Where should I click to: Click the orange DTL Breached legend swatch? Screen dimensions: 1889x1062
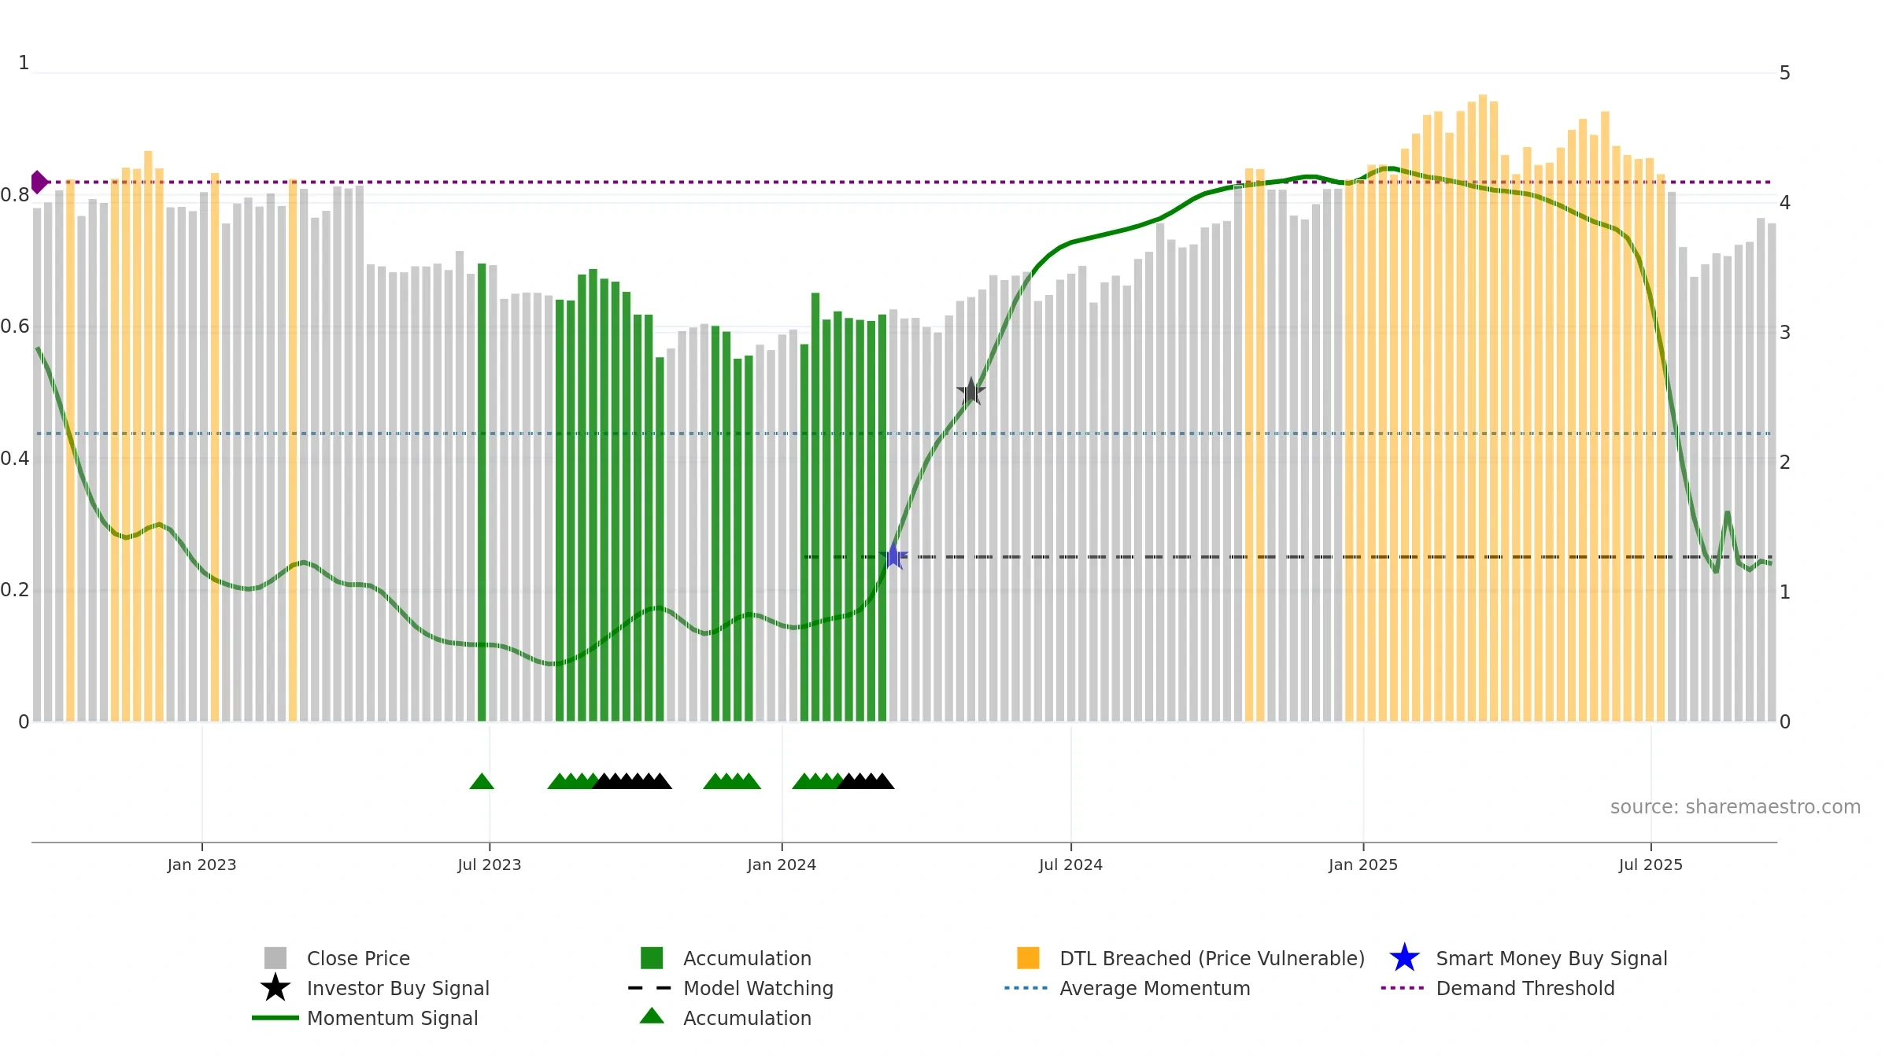click(x=1028, y=958)
